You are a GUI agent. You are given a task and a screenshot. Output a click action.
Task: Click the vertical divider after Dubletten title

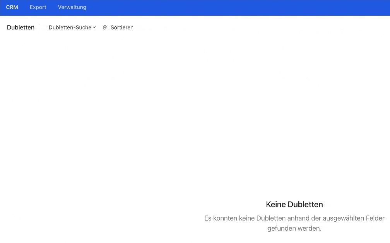(x=40, y=27)
